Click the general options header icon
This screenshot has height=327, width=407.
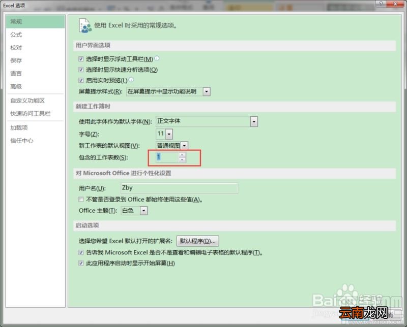[85, 26]
